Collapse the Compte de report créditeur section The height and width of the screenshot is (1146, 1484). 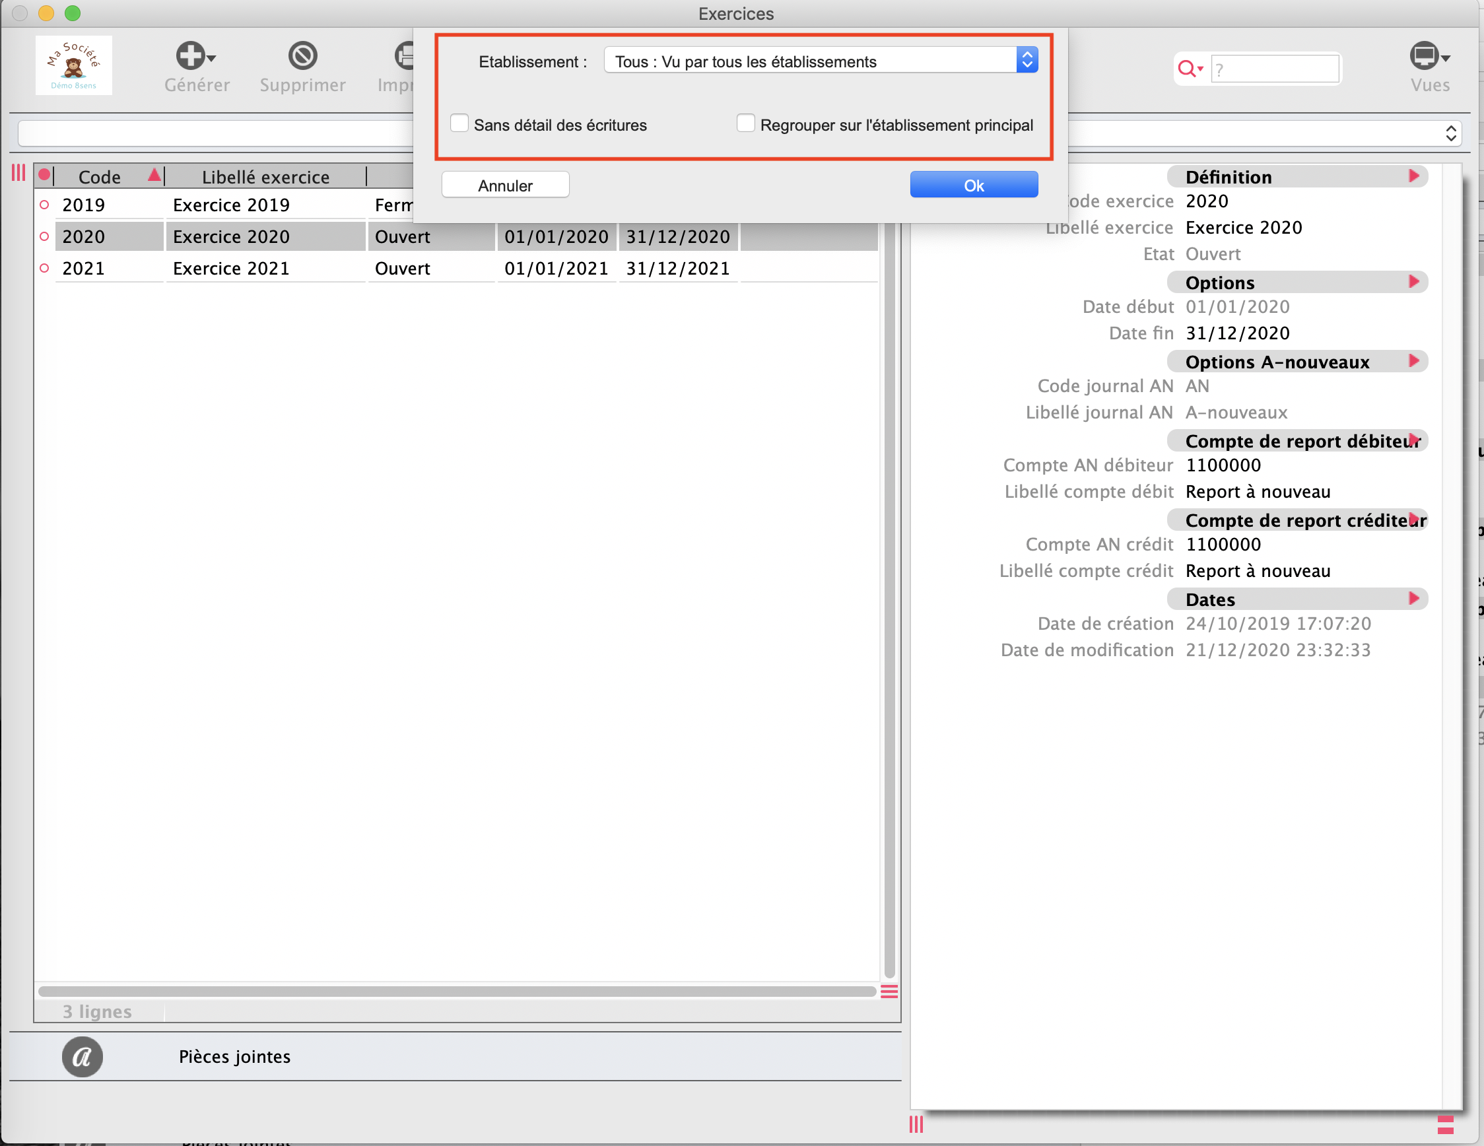[x=1414, y=519]
